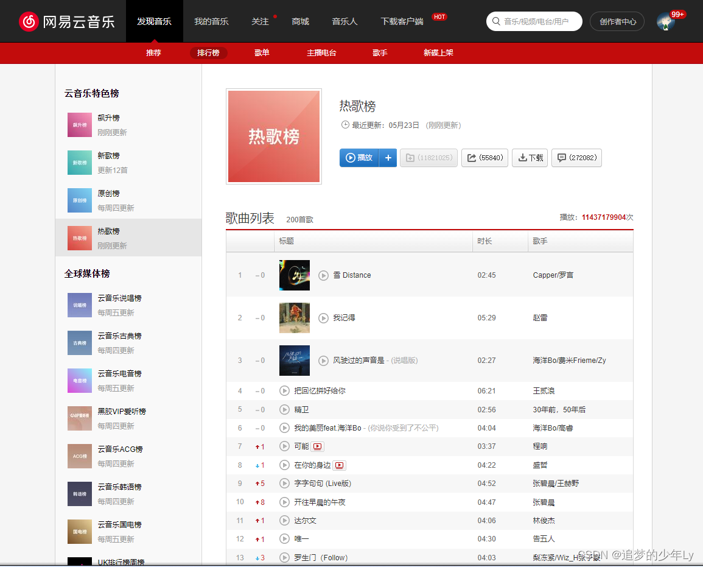Viewport: 703px width, 567px height.
Task: Select the 歌单 subnav item
Action: pyautogui.click(x=262, y=53)
